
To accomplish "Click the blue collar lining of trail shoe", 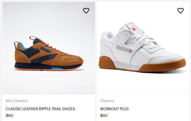I will pos(24,46).
